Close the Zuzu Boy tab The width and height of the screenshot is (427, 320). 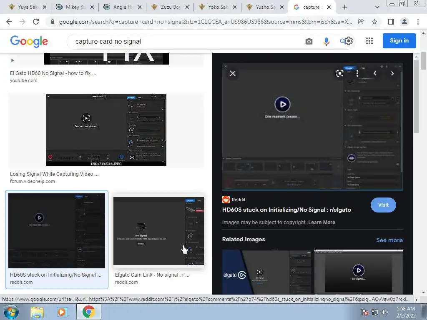tap(187, 7)
